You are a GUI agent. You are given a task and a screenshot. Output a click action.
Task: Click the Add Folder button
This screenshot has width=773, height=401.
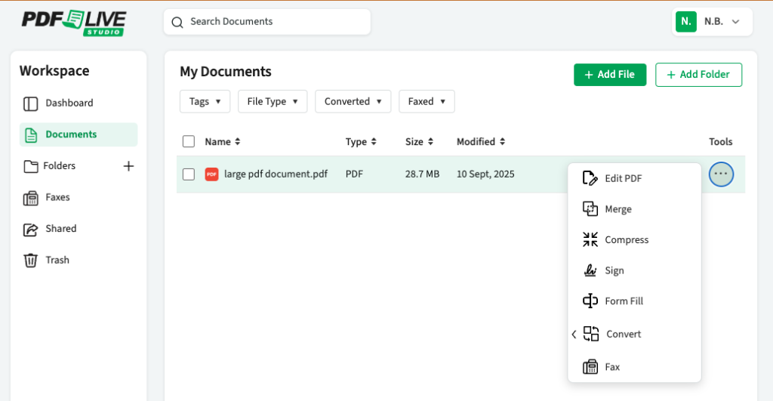[x=698, y=75]
